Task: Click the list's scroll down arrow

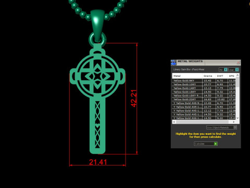Action: [x=238, y=118]
